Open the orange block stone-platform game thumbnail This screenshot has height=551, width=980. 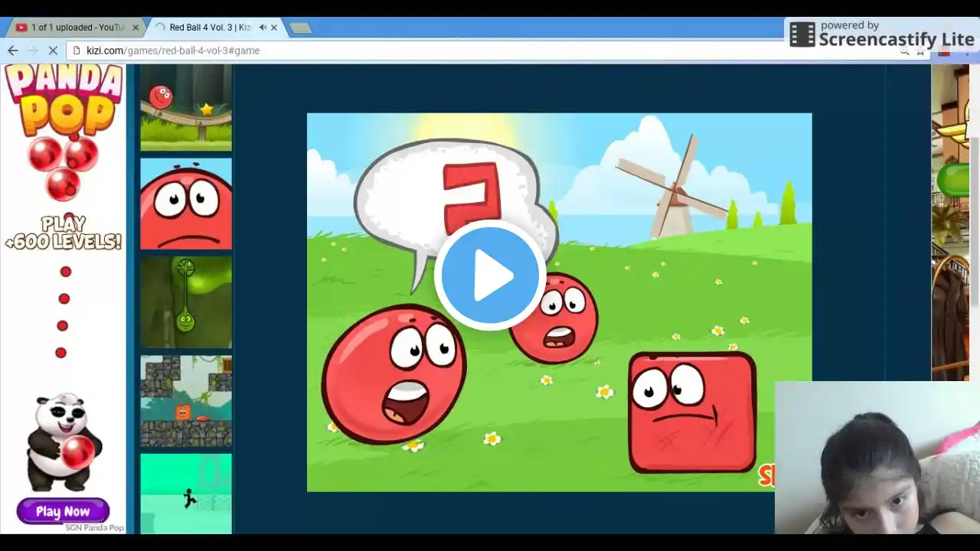pos(186,401)
